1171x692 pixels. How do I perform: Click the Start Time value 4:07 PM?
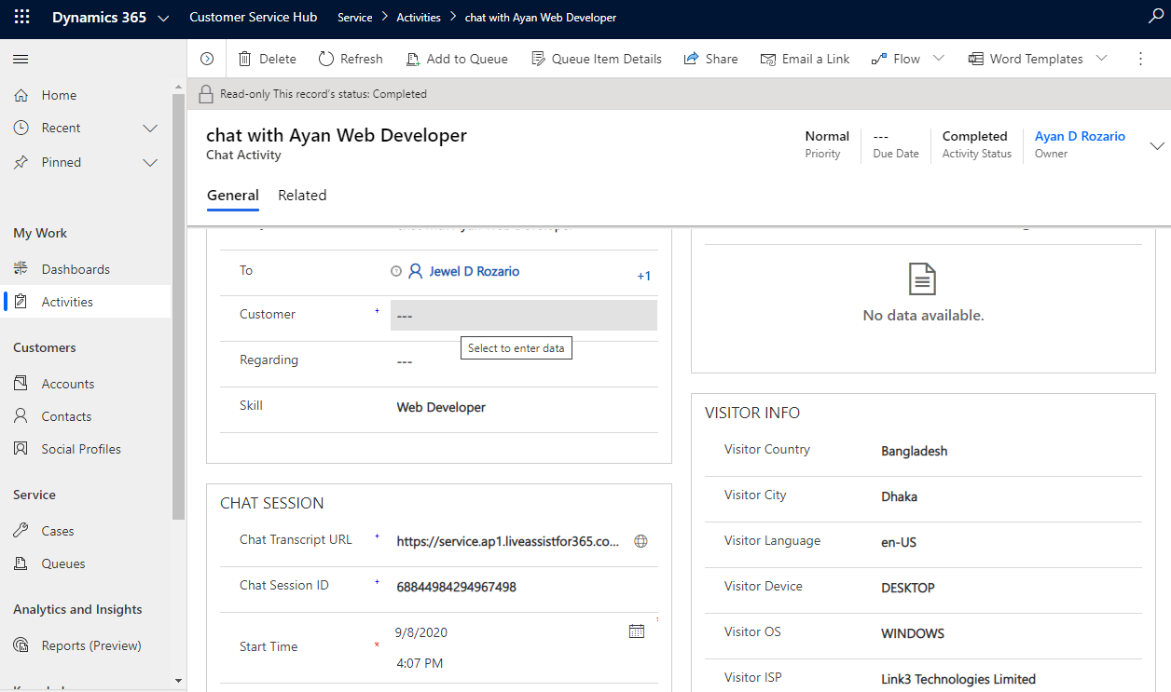pyautogui.click(x=420, y=663)
